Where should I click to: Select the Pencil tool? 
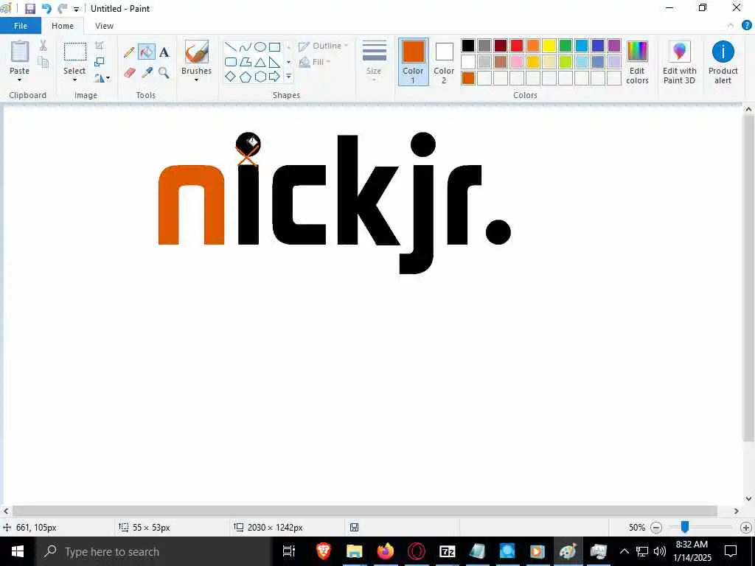[x=129, y=52]
